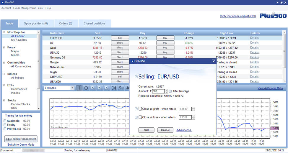Select the chart cursor line tool
The image size is (288, 153).
click(x=79, y=88)
